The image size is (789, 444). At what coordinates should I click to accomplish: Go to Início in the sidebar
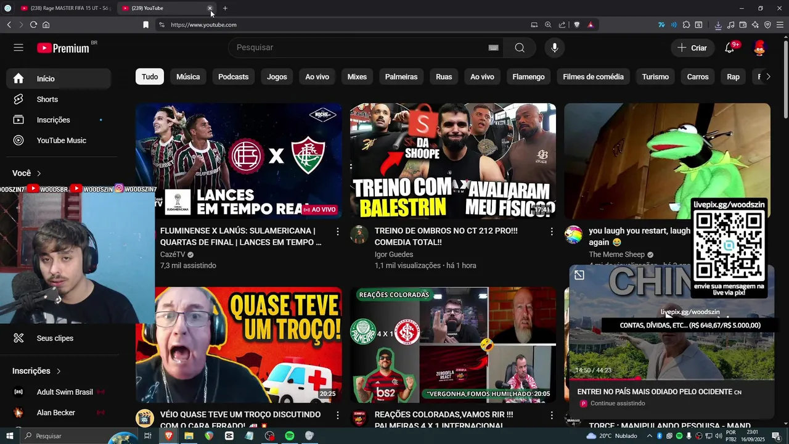click(59, 79)
